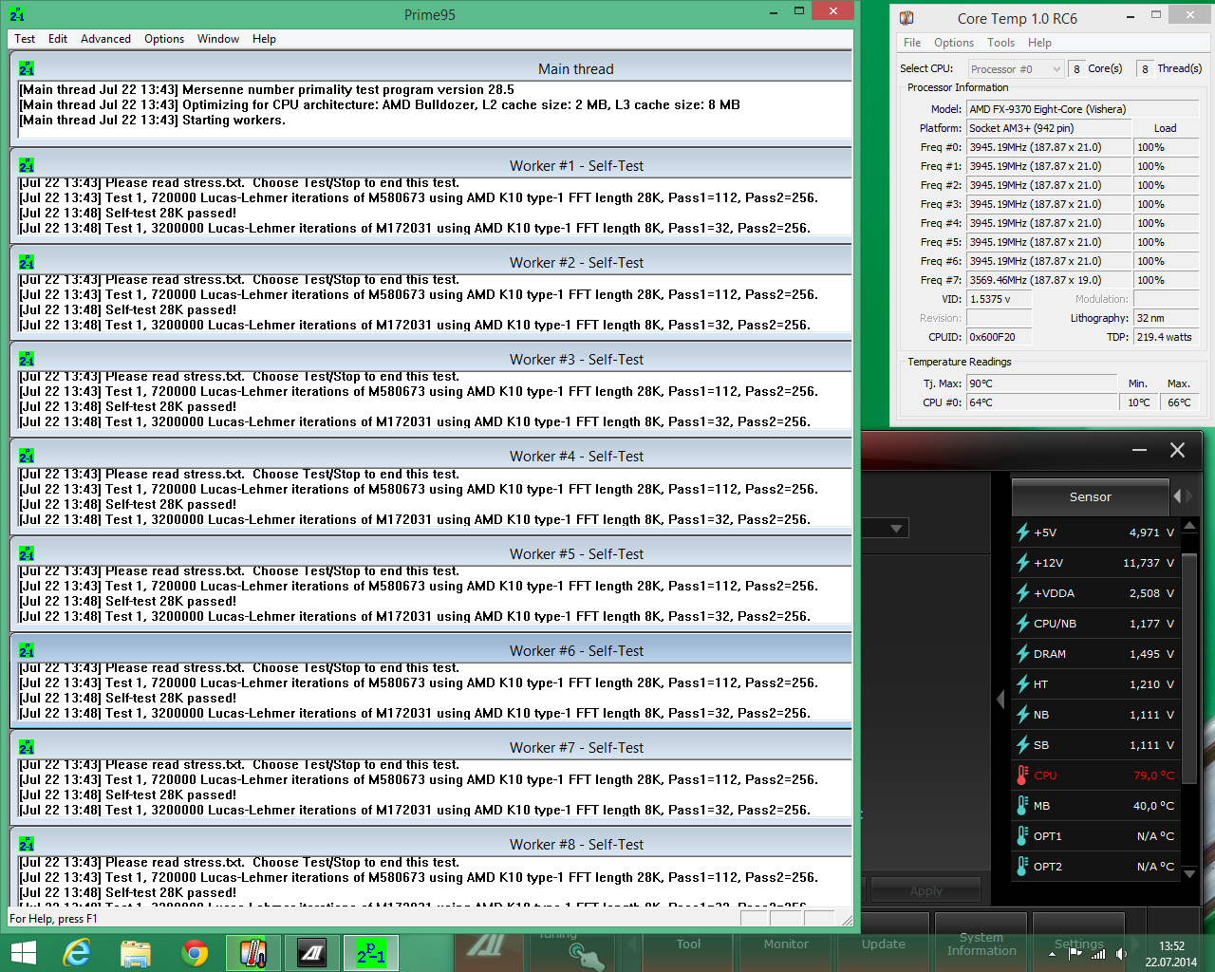Launch Google Chrome from taskbar
Image resolution: width=1215 pixels, height=972 pixels.
tap(195, 953)
